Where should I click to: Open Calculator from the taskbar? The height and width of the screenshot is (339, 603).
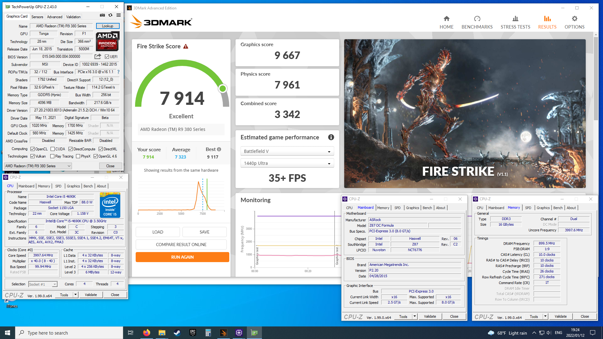[208, 333]
